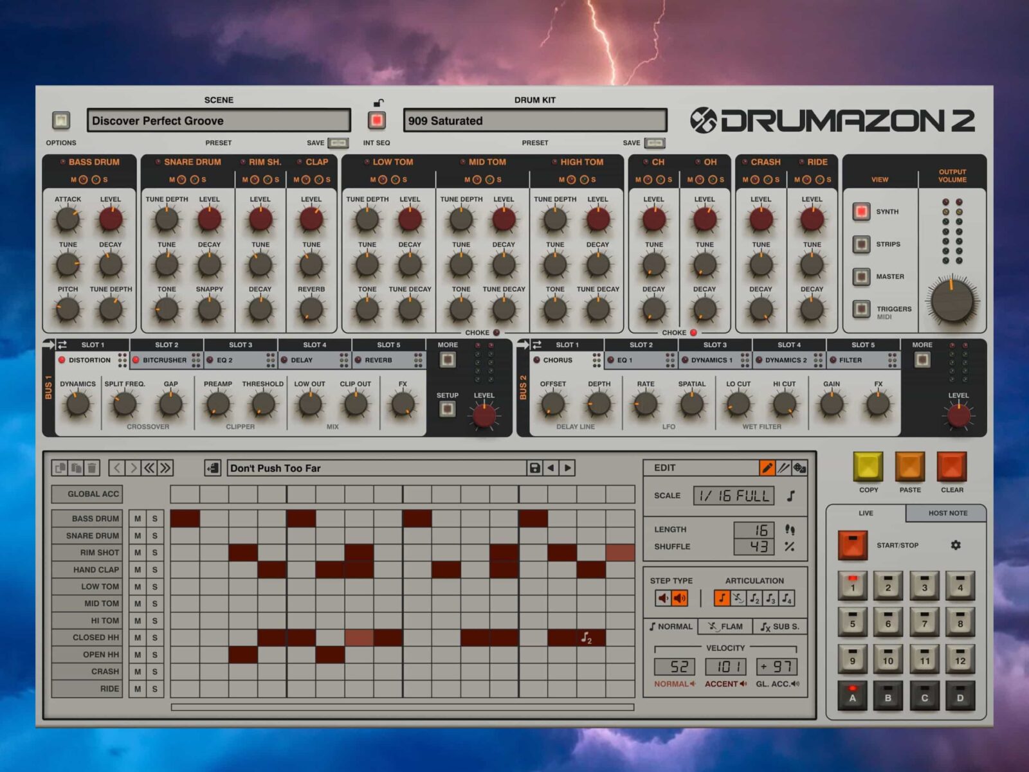Open the 909 Saturated drum kit selector

tap(534, 121)
